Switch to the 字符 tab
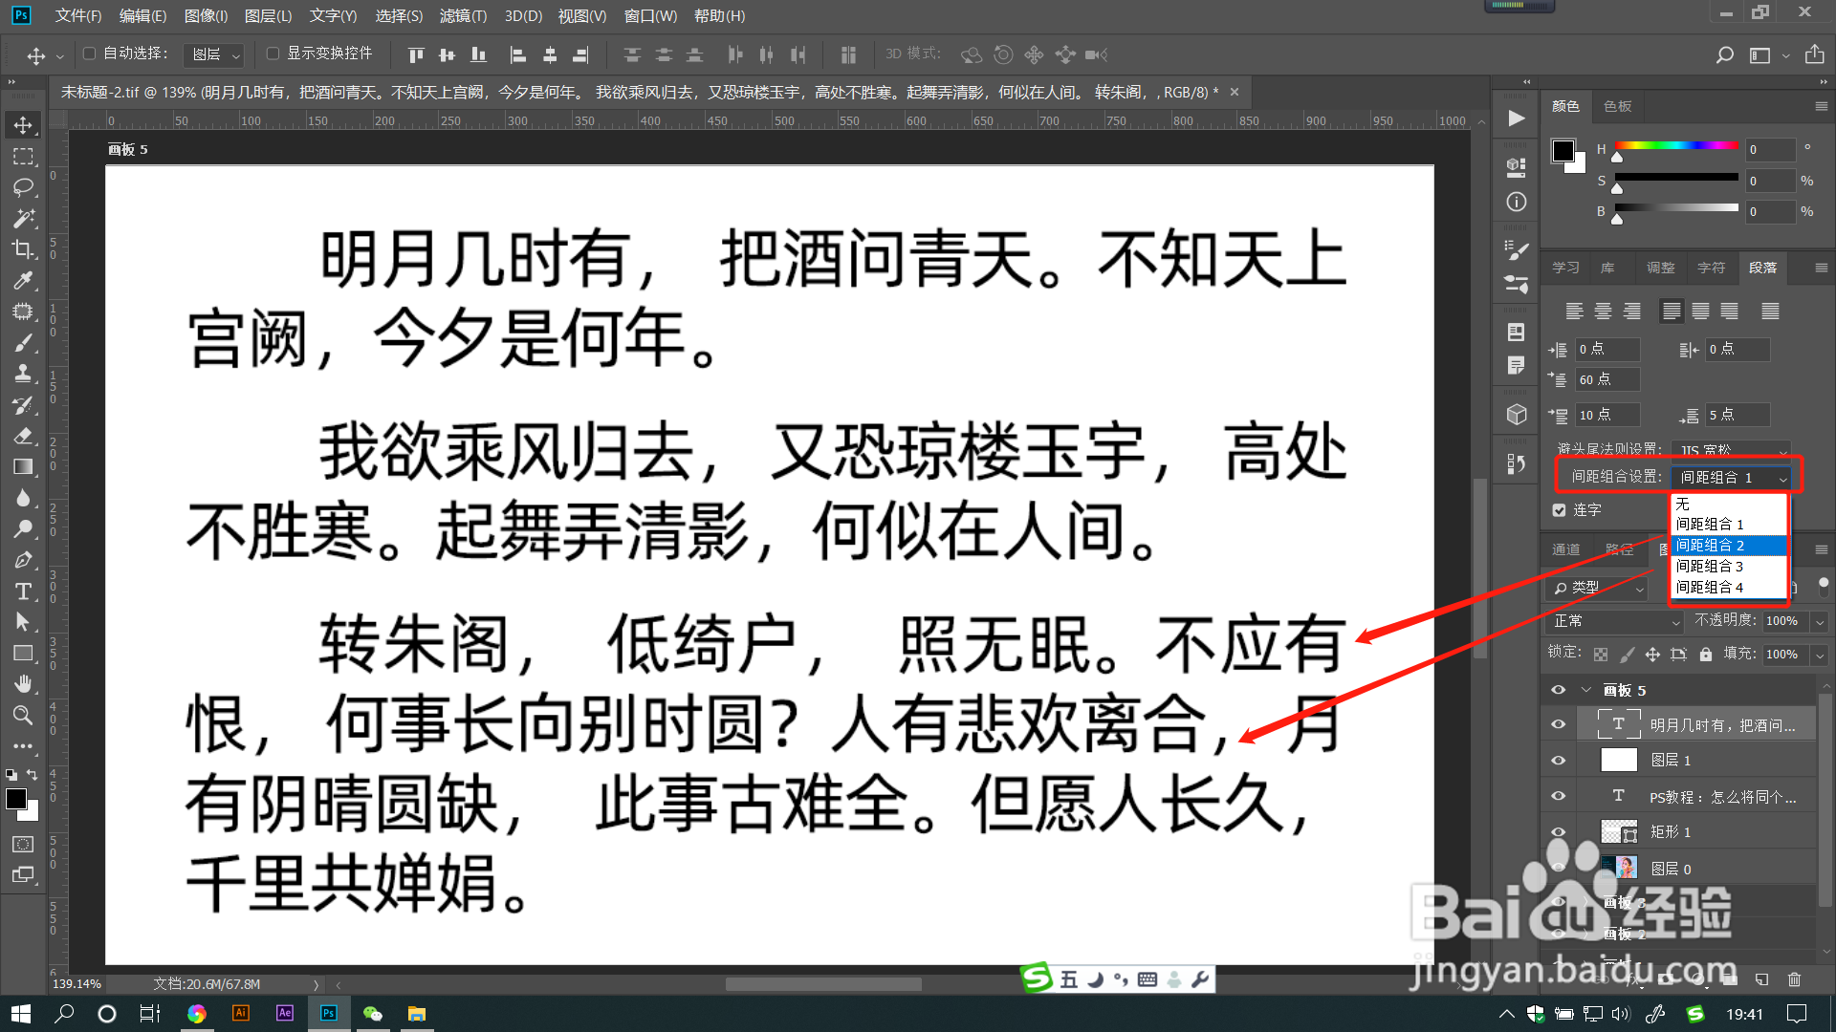 click(1711, 268)
